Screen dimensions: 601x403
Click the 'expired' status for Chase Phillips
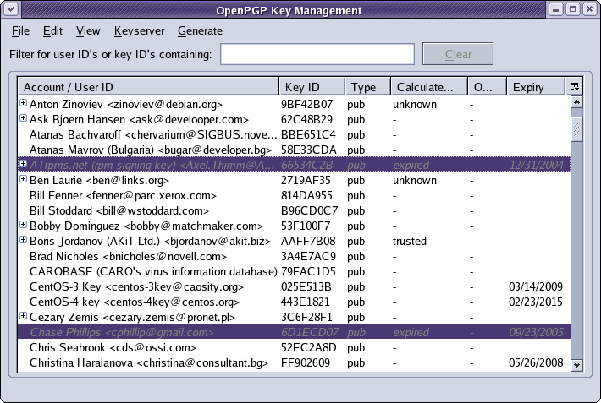(x=411, y=332)
